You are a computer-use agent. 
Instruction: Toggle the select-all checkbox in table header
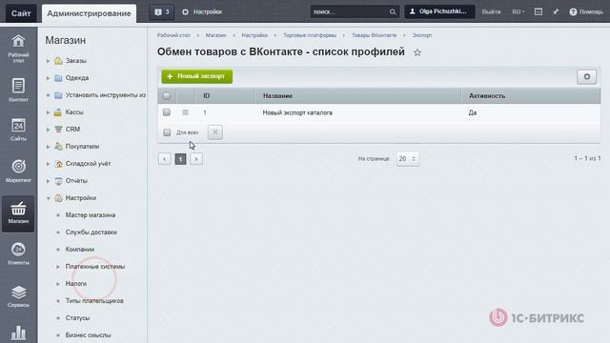click(x=167, y=95)
